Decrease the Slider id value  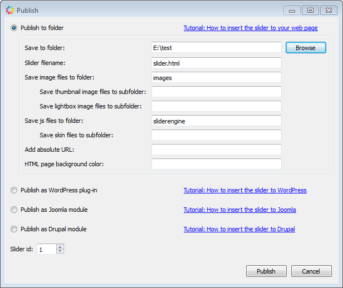[60, 251]
